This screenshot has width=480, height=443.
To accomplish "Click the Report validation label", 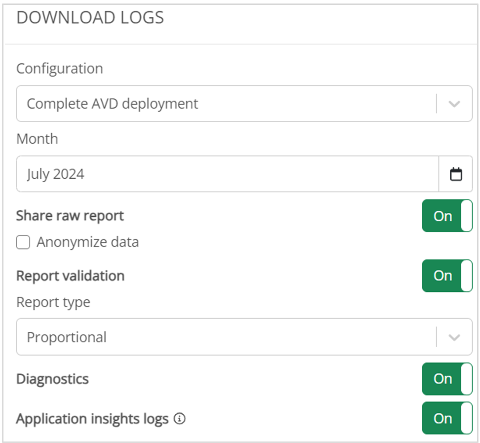I will pos(70,276).
